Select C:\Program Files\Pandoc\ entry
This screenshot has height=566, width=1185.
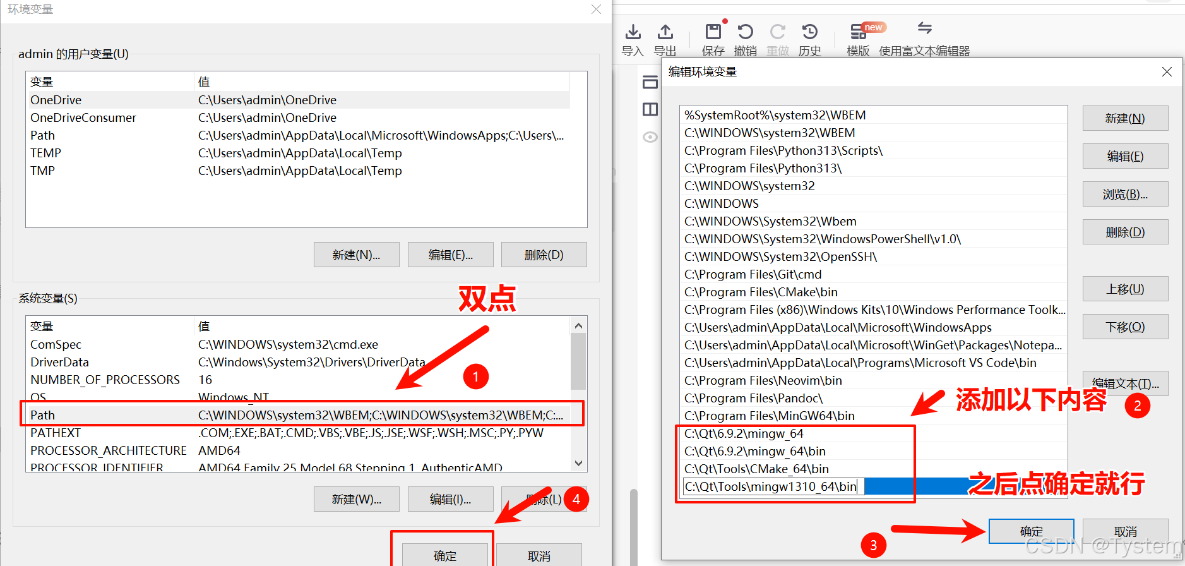(x=874, y=398)
